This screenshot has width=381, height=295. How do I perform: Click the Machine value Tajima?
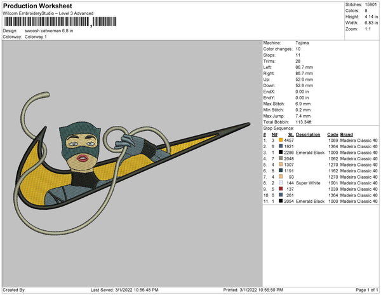[x=302, y=43]
